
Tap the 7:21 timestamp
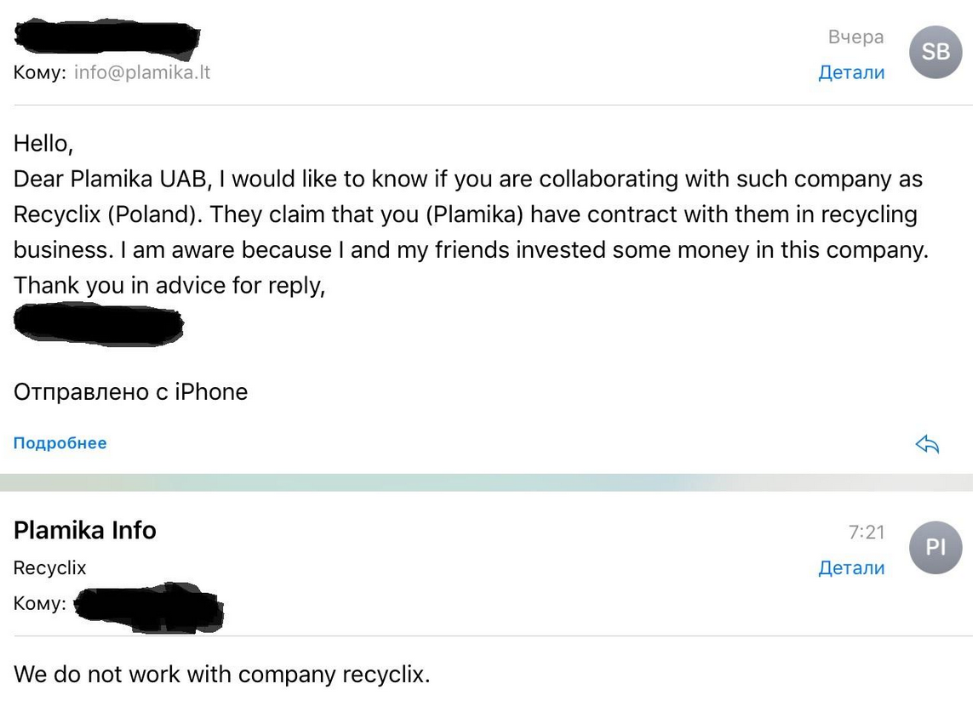[866, 532]
